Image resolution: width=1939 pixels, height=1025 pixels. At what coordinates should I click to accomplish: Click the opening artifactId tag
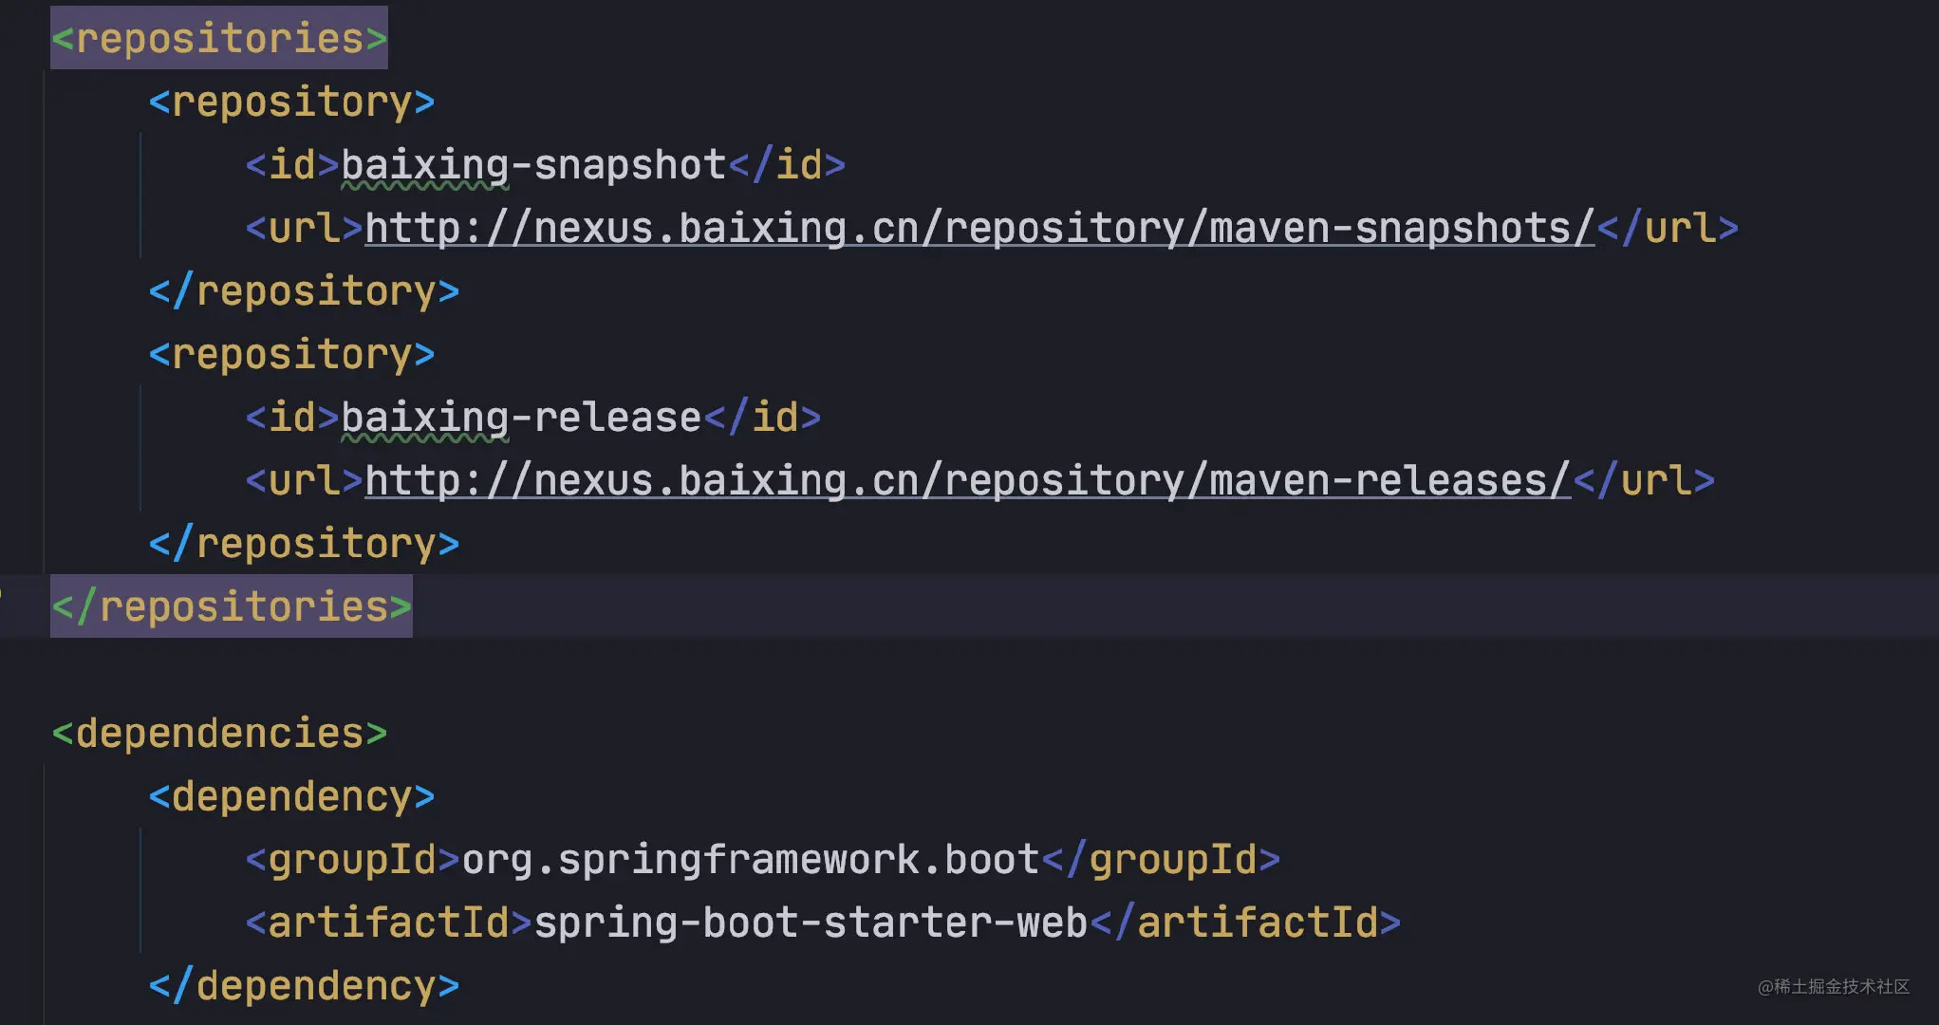pyautogui.click(x=389, y=922)
